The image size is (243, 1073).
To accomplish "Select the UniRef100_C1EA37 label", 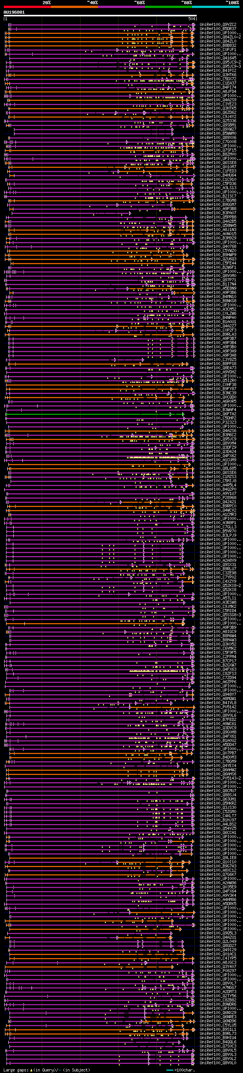I will click(218, 83).
